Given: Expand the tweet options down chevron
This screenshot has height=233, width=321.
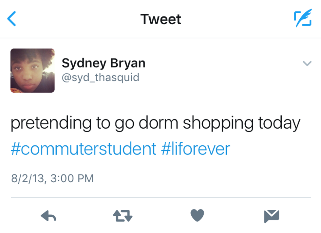Looking at the screenshot, I should 307,63.
